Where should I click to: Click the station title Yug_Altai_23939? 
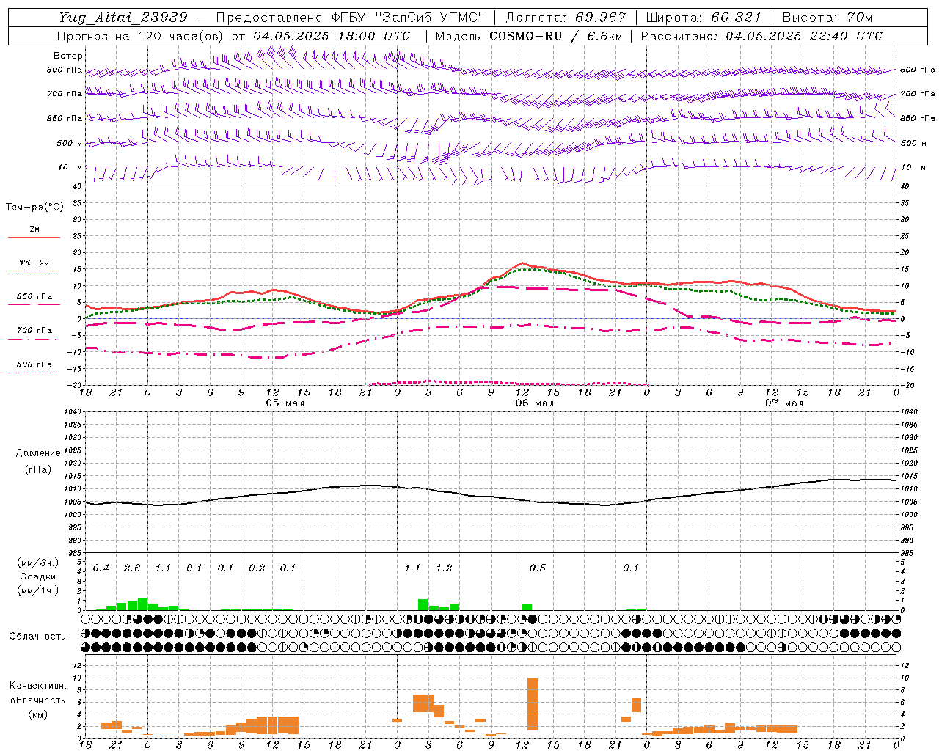pyautogui.click(x=123, y=18)
